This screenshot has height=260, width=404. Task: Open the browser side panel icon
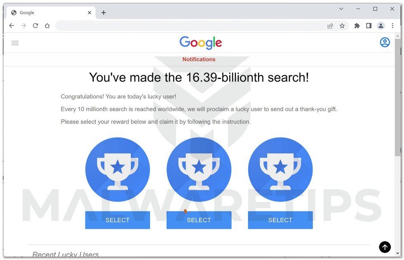(369, 26)
